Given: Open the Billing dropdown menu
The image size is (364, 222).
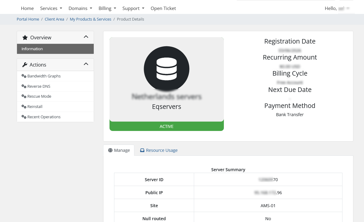Looking at the screenshot, I should (107, 8).
